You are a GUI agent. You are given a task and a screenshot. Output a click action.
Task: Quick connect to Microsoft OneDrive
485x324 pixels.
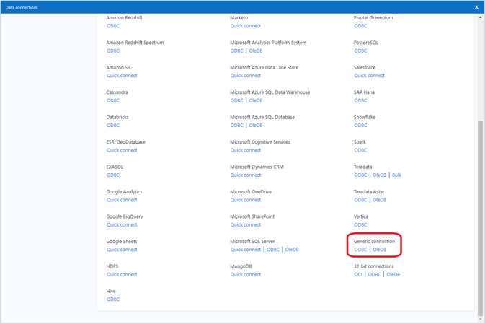pyautogui.click(x=246, y=200)
